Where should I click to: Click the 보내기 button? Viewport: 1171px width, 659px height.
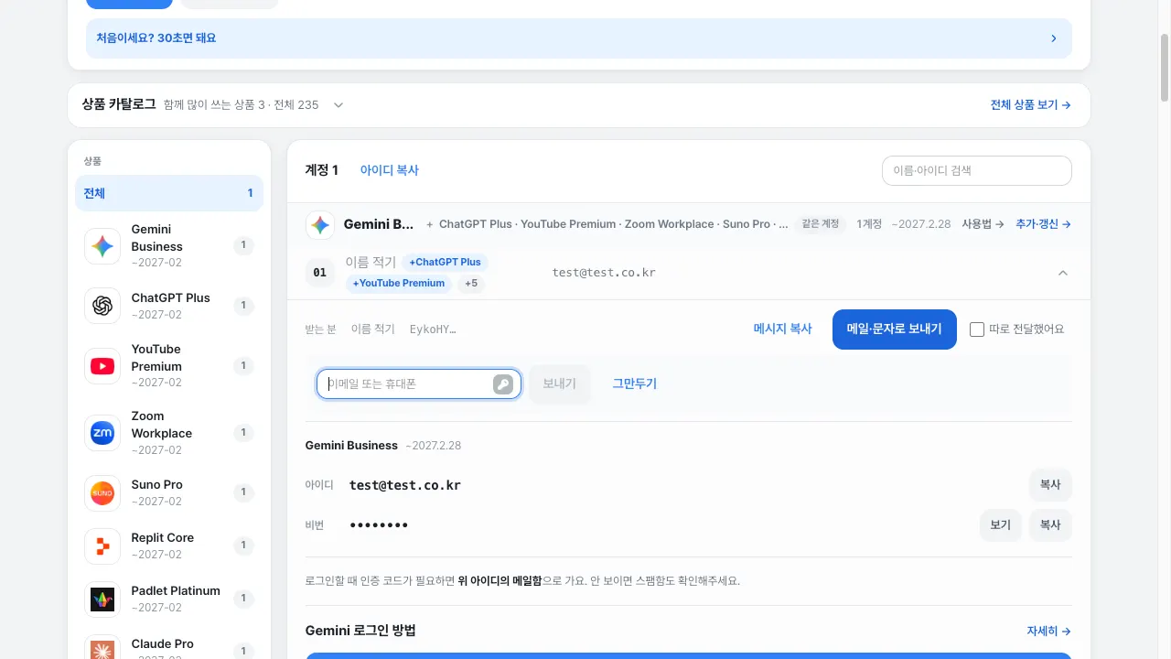point(559,384)
